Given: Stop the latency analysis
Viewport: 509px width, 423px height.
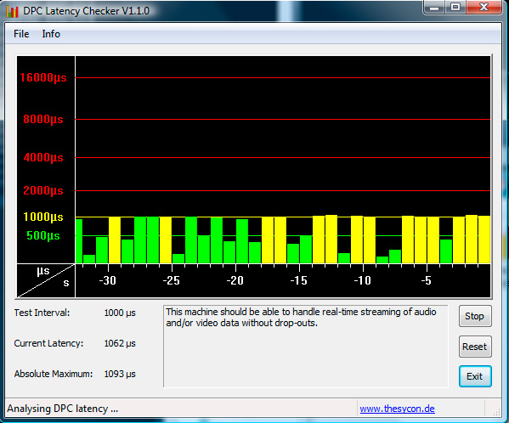Looking at the screenshot, I should click(x=475, y=316).
